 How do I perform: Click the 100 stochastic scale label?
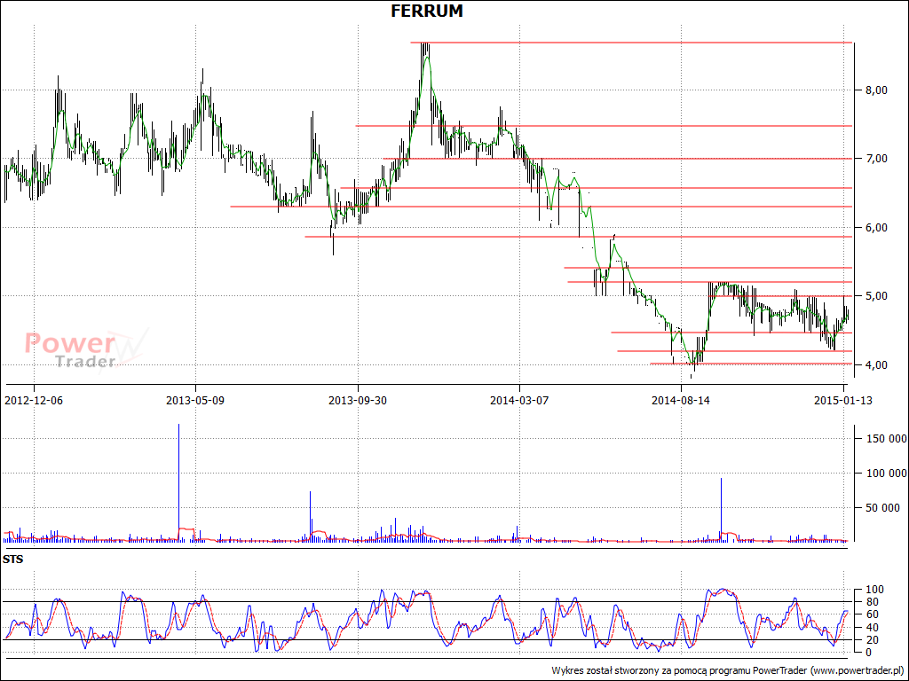(873, 590)
